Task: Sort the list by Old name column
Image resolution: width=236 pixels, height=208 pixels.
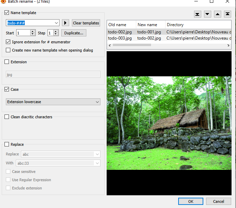Action: tap(117, 25)
